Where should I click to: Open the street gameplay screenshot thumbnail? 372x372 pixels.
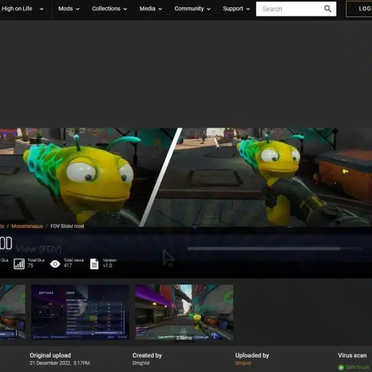coord(184,312)
